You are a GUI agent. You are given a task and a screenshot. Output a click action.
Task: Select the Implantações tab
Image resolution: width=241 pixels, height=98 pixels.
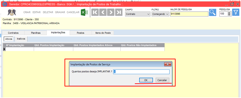pyautogui.click(x=58, y=32)
